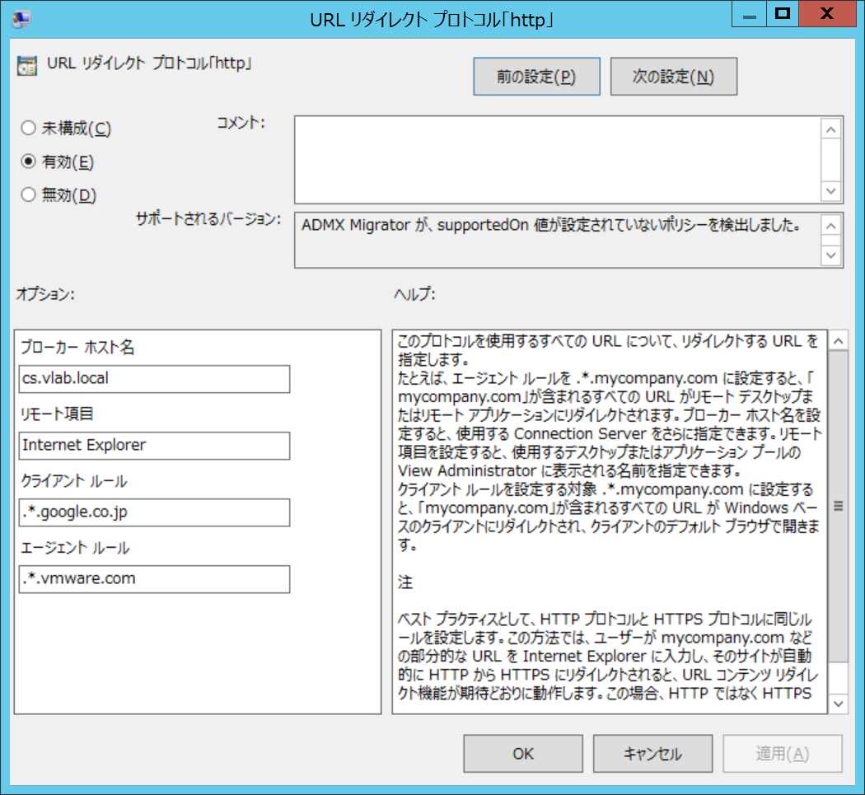Maximize the URL リダイレクト dialog window
Image resolution: width=865 pixels, height=795 pixels.
783,14
